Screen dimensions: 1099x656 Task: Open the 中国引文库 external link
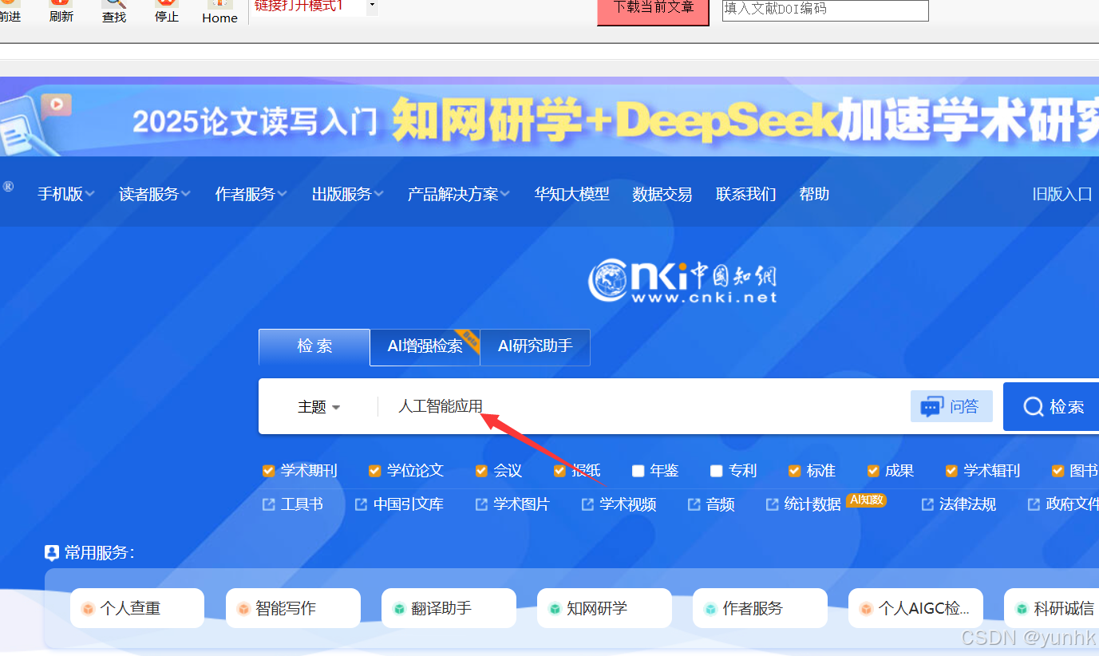click(399, 504)
